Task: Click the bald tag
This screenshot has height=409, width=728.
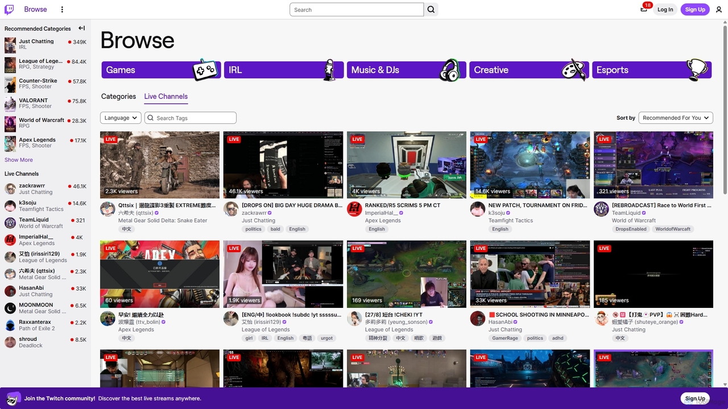Action: (x=275, y=229)
